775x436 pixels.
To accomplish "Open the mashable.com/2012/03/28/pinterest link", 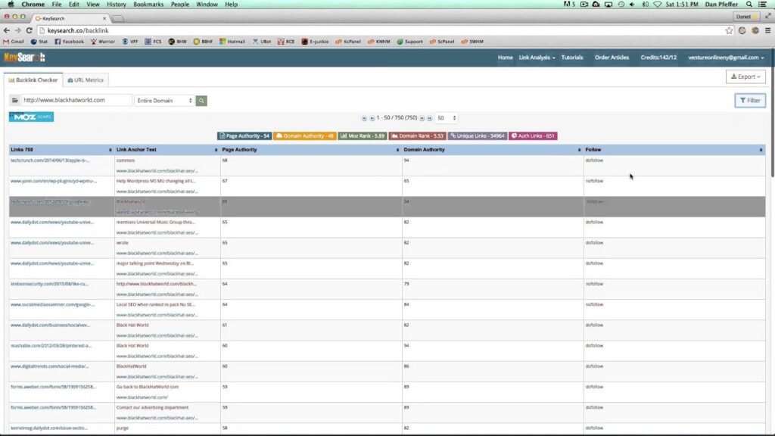I will pos(51,345).
